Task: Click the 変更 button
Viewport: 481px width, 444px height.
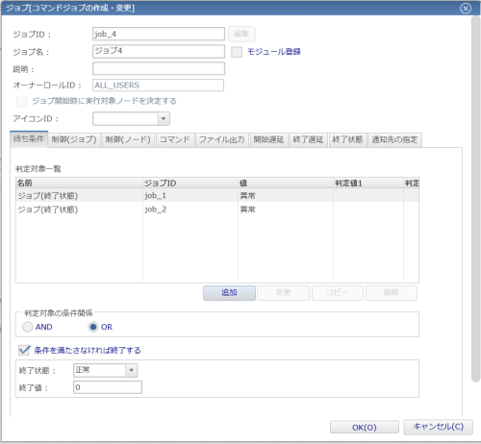Action: tap(284, 293)
